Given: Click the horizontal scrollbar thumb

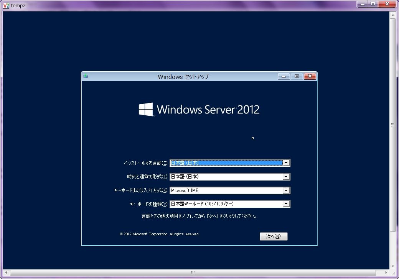Looking at the screenshot, I should click(x=193, y=272).
